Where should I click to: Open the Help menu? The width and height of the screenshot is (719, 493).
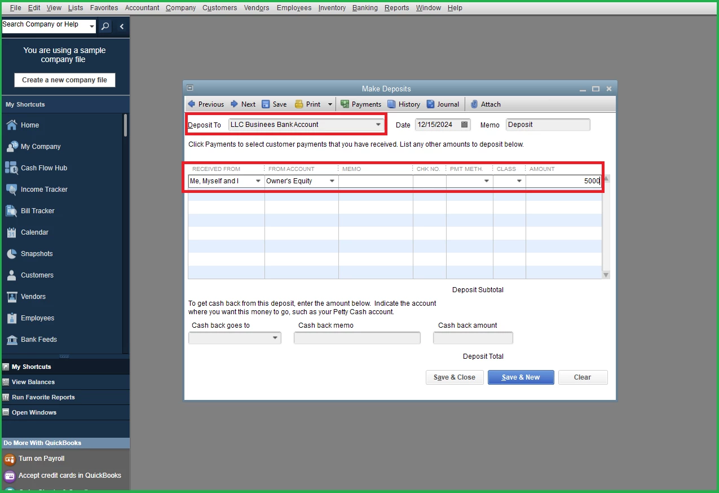(455, 8)
